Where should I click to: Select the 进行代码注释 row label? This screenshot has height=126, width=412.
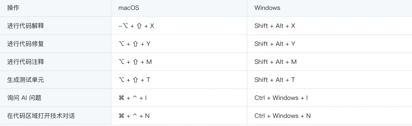(x=26, y=62)
